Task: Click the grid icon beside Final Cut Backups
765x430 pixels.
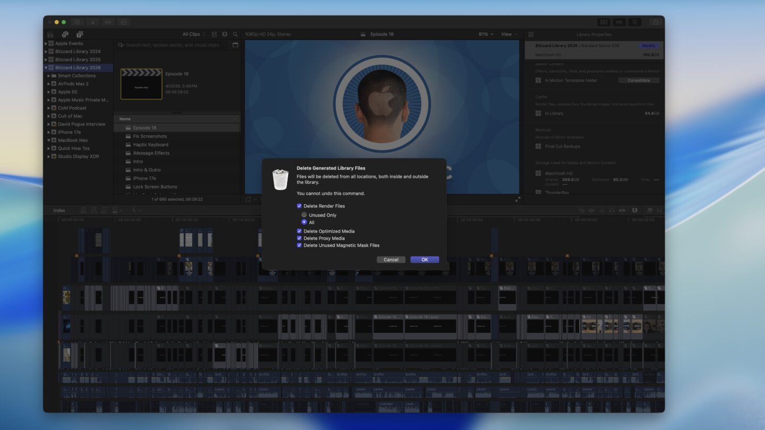Action: (x=538, y=147)
